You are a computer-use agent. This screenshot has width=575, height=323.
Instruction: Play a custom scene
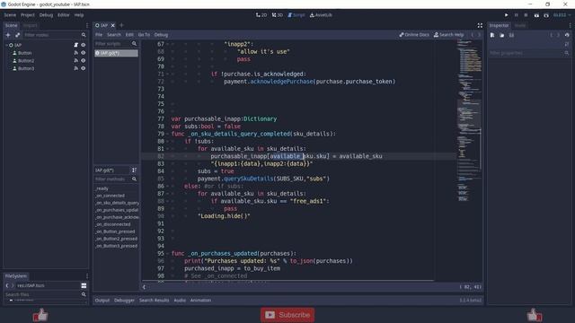pyautogui.click(x=546, y=15)
